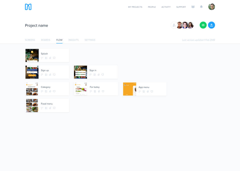Open notes icon on For today card

[x=91, y=91]
